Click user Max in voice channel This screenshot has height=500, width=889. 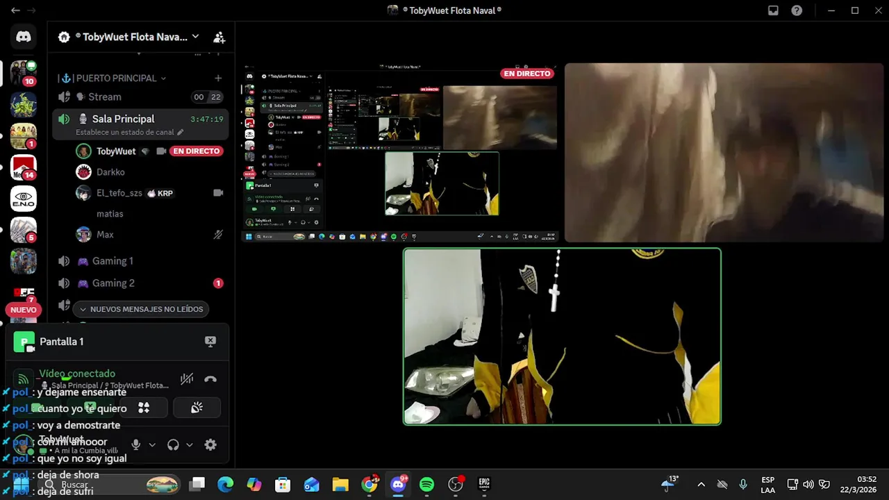[x=105, y=235]
